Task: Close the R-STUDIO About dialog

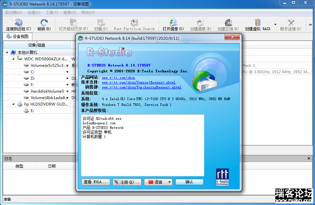Action: point(232,37)
